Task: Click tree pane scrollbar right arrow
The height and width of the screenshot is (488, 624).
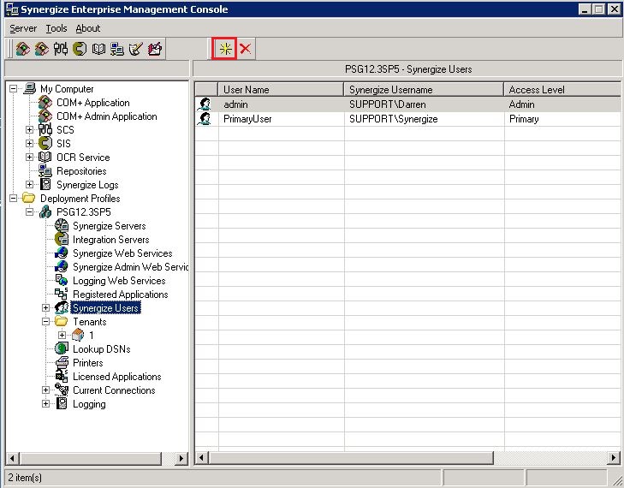Action: coord(181,458)
